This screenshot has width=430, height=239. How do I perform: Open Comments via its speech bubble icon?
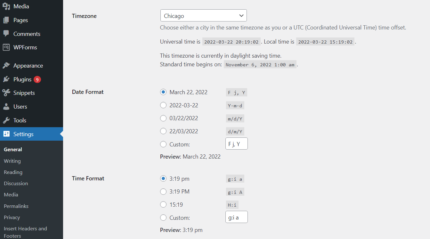tap(7, 33)
